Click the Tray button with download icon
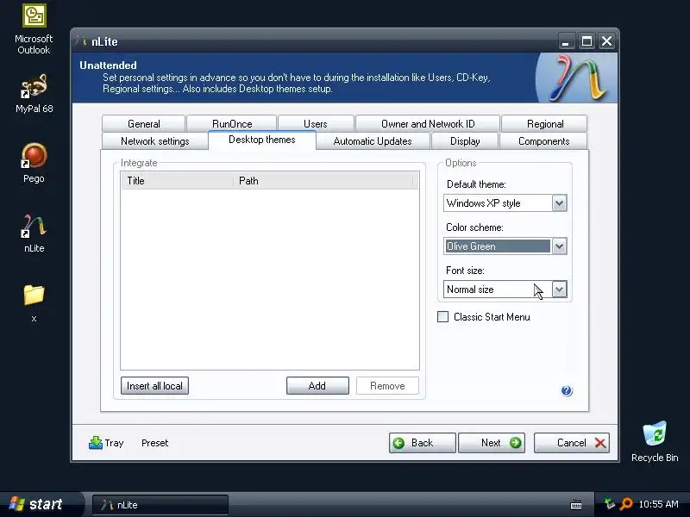This screenshot has width=690, height=517. [106, 443]
